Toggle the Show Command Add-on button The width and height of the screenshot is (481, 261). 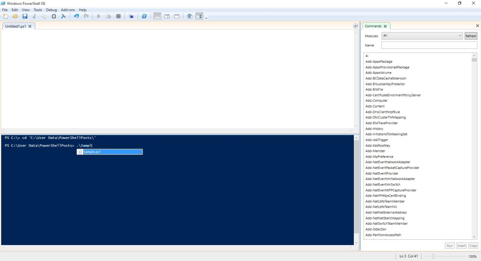tap(199, 16)
